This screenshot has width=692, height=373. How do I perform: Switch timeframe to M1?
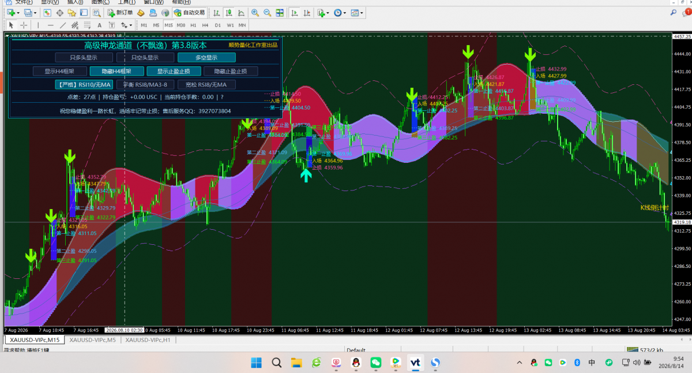(144, 25)
